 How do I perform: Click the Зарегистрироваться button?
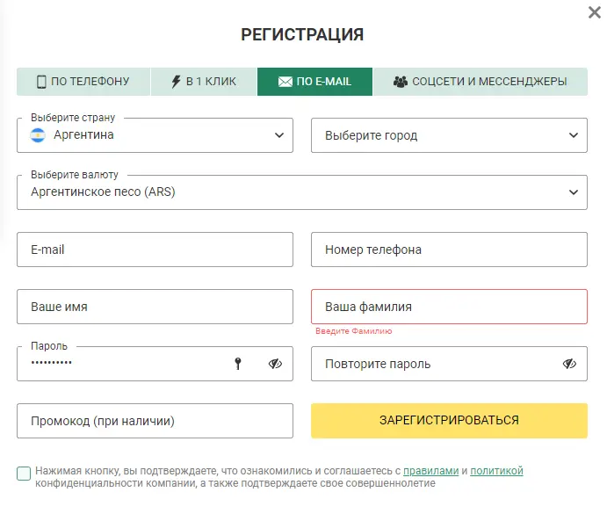449,421
